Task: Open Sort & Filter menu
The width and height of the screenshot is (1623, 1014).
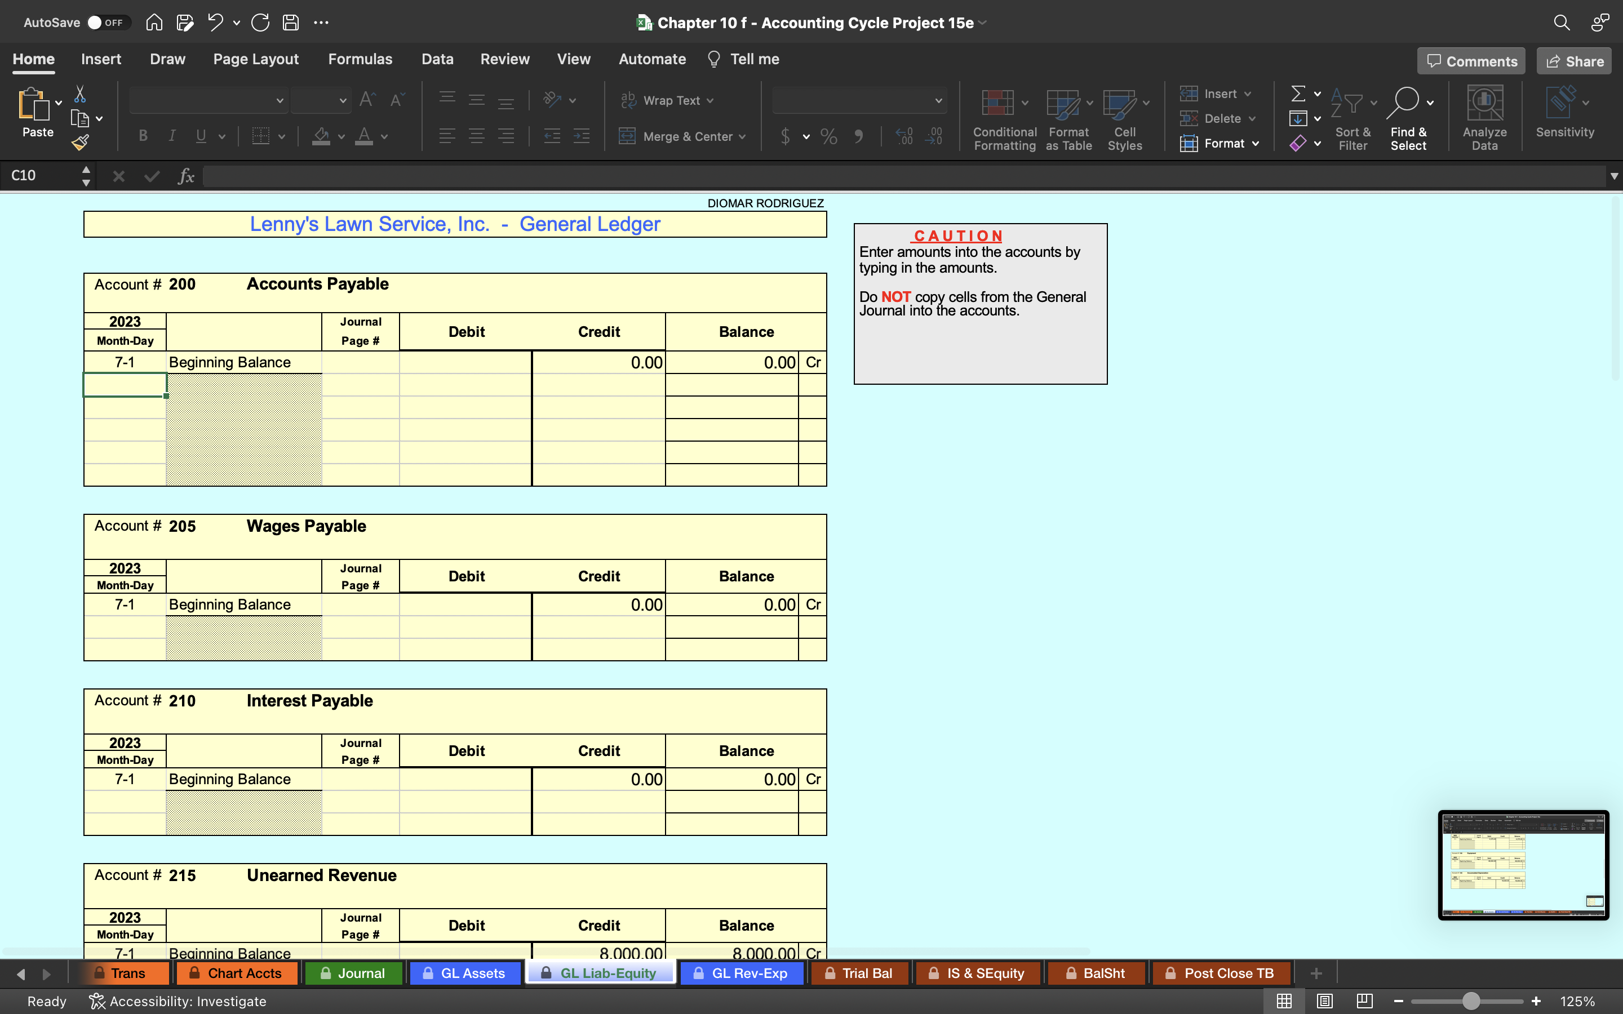Action: click(1354, 119)
